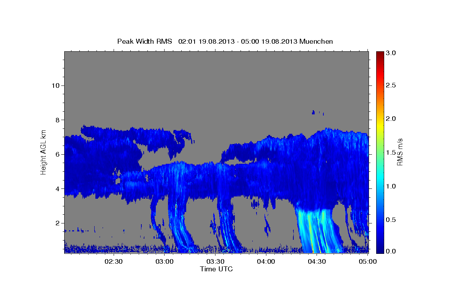This screenshot has width=456, height=304.
Task: Click the 05:00 time tick label
Action: tap(367, 261)
